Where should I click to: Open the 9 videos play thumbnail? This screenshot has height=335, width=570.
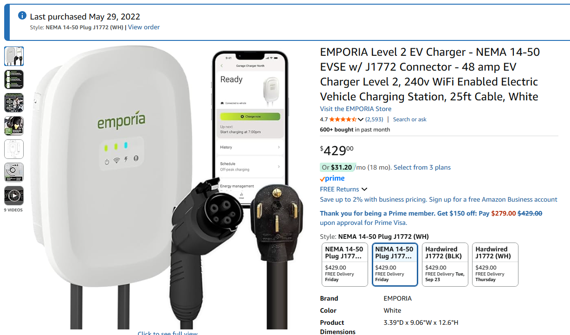14,196
